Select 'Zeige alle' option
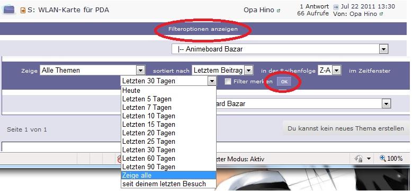Screen dimensions: 412x191 168,175
